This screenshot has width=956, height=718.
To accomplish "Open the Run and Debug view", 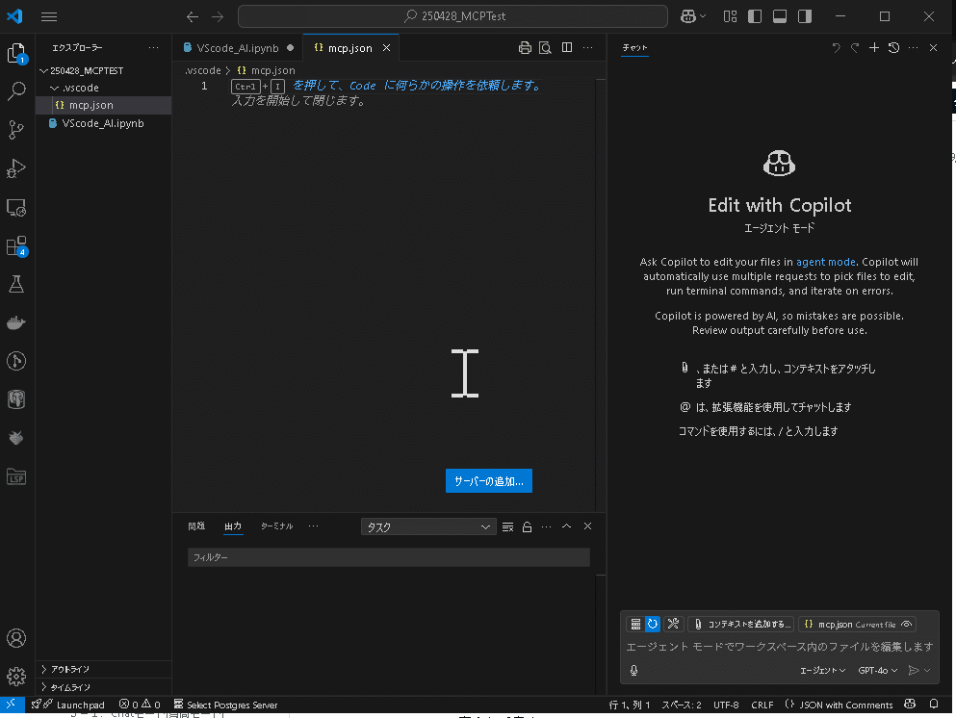I will (19, 168).
